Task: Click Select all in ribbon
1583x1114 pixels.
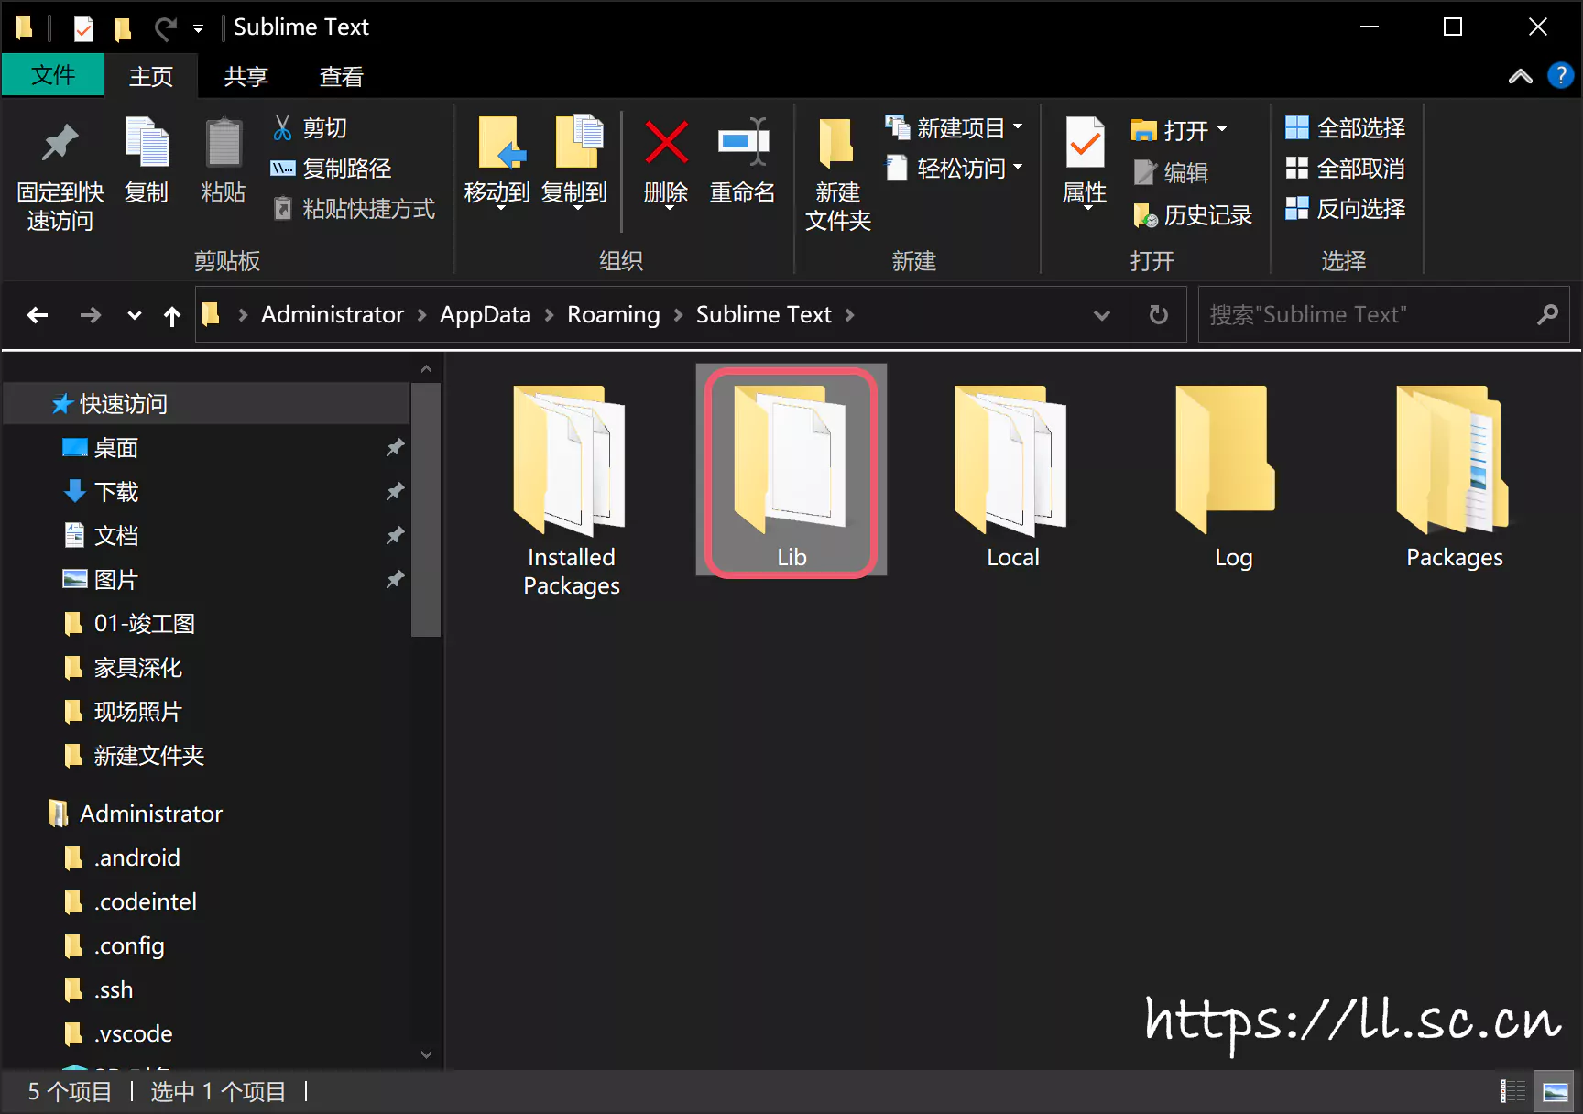Action: [x=1346, y=128]
